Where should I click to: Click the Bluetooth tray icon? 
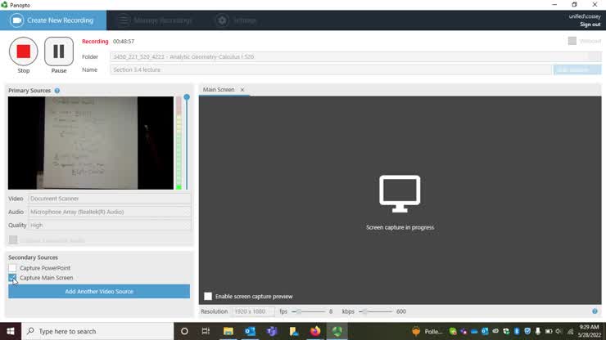click(x=517, y=331)
